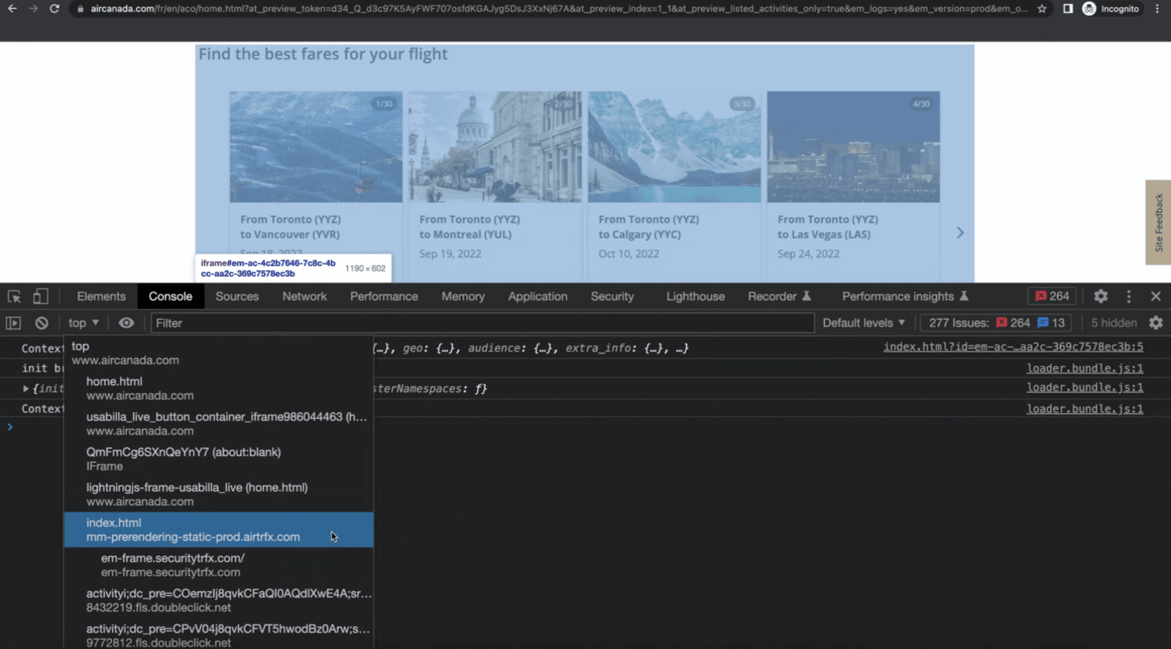1171x649 pixels.
Task: Open the last loader.bundle.js:1 source link
Action: [x=1085, y=408]
